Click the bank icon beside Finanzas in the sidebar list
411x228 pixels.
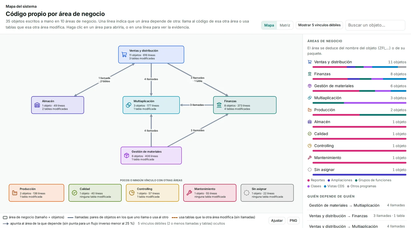pos(310,74)
